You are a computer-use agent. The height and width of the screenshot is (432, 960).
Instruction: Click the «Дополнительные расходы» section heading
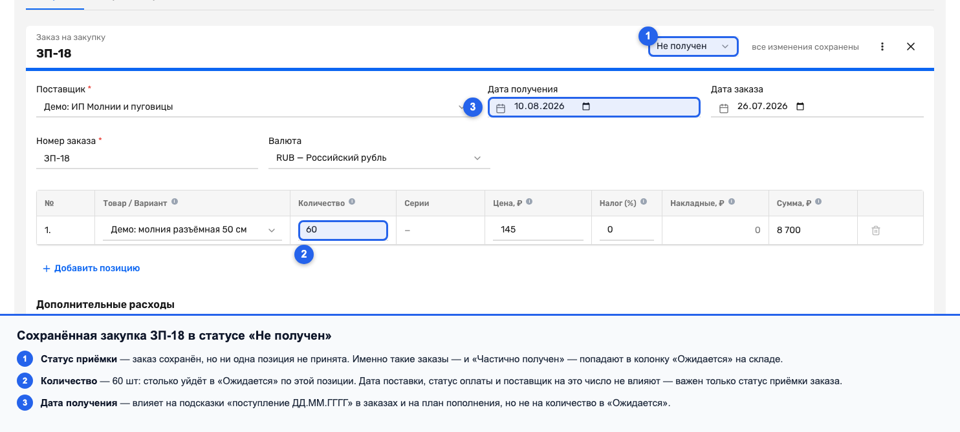point(105,304)
